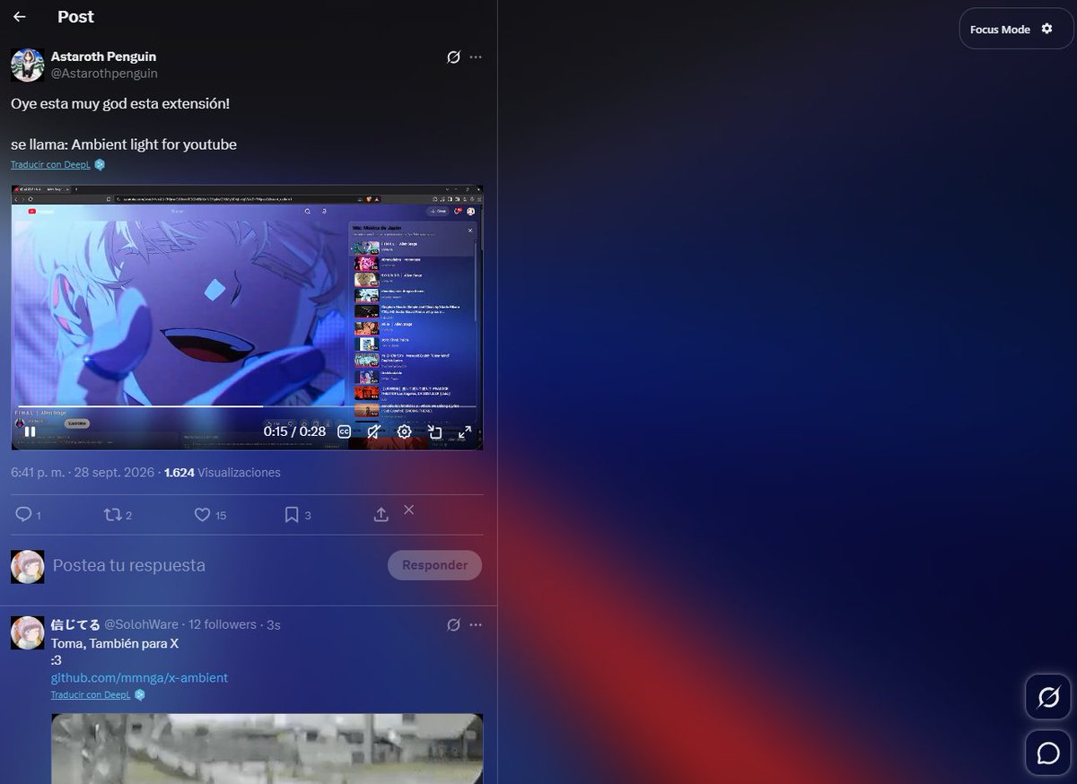Click the Responder button
This screenshot has height=784, width=1077.
[x=434, y=565]
